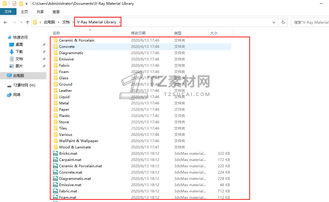Sort files by the 类型 column
The image size is (329, 202).
[178, 33]
